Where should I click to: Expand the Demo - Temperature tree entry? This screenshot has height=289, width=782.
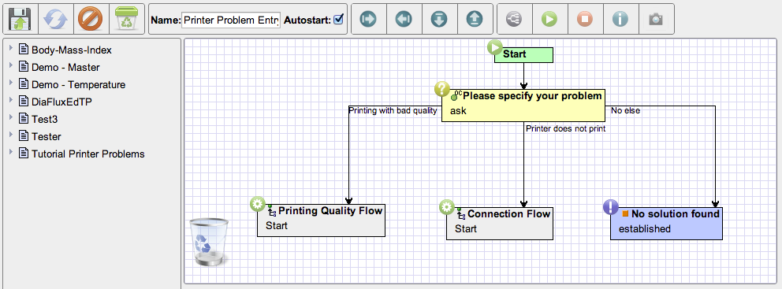[11, 83]
